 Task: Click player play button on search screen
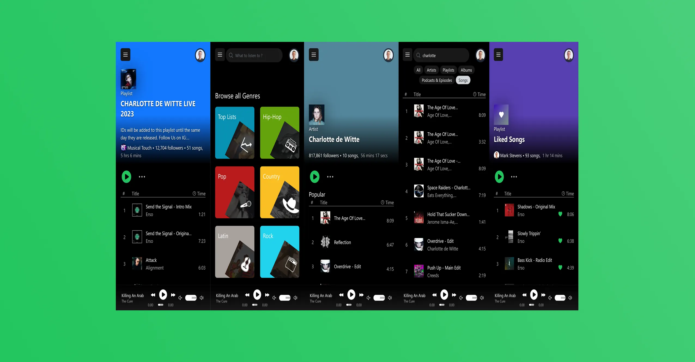444,294
